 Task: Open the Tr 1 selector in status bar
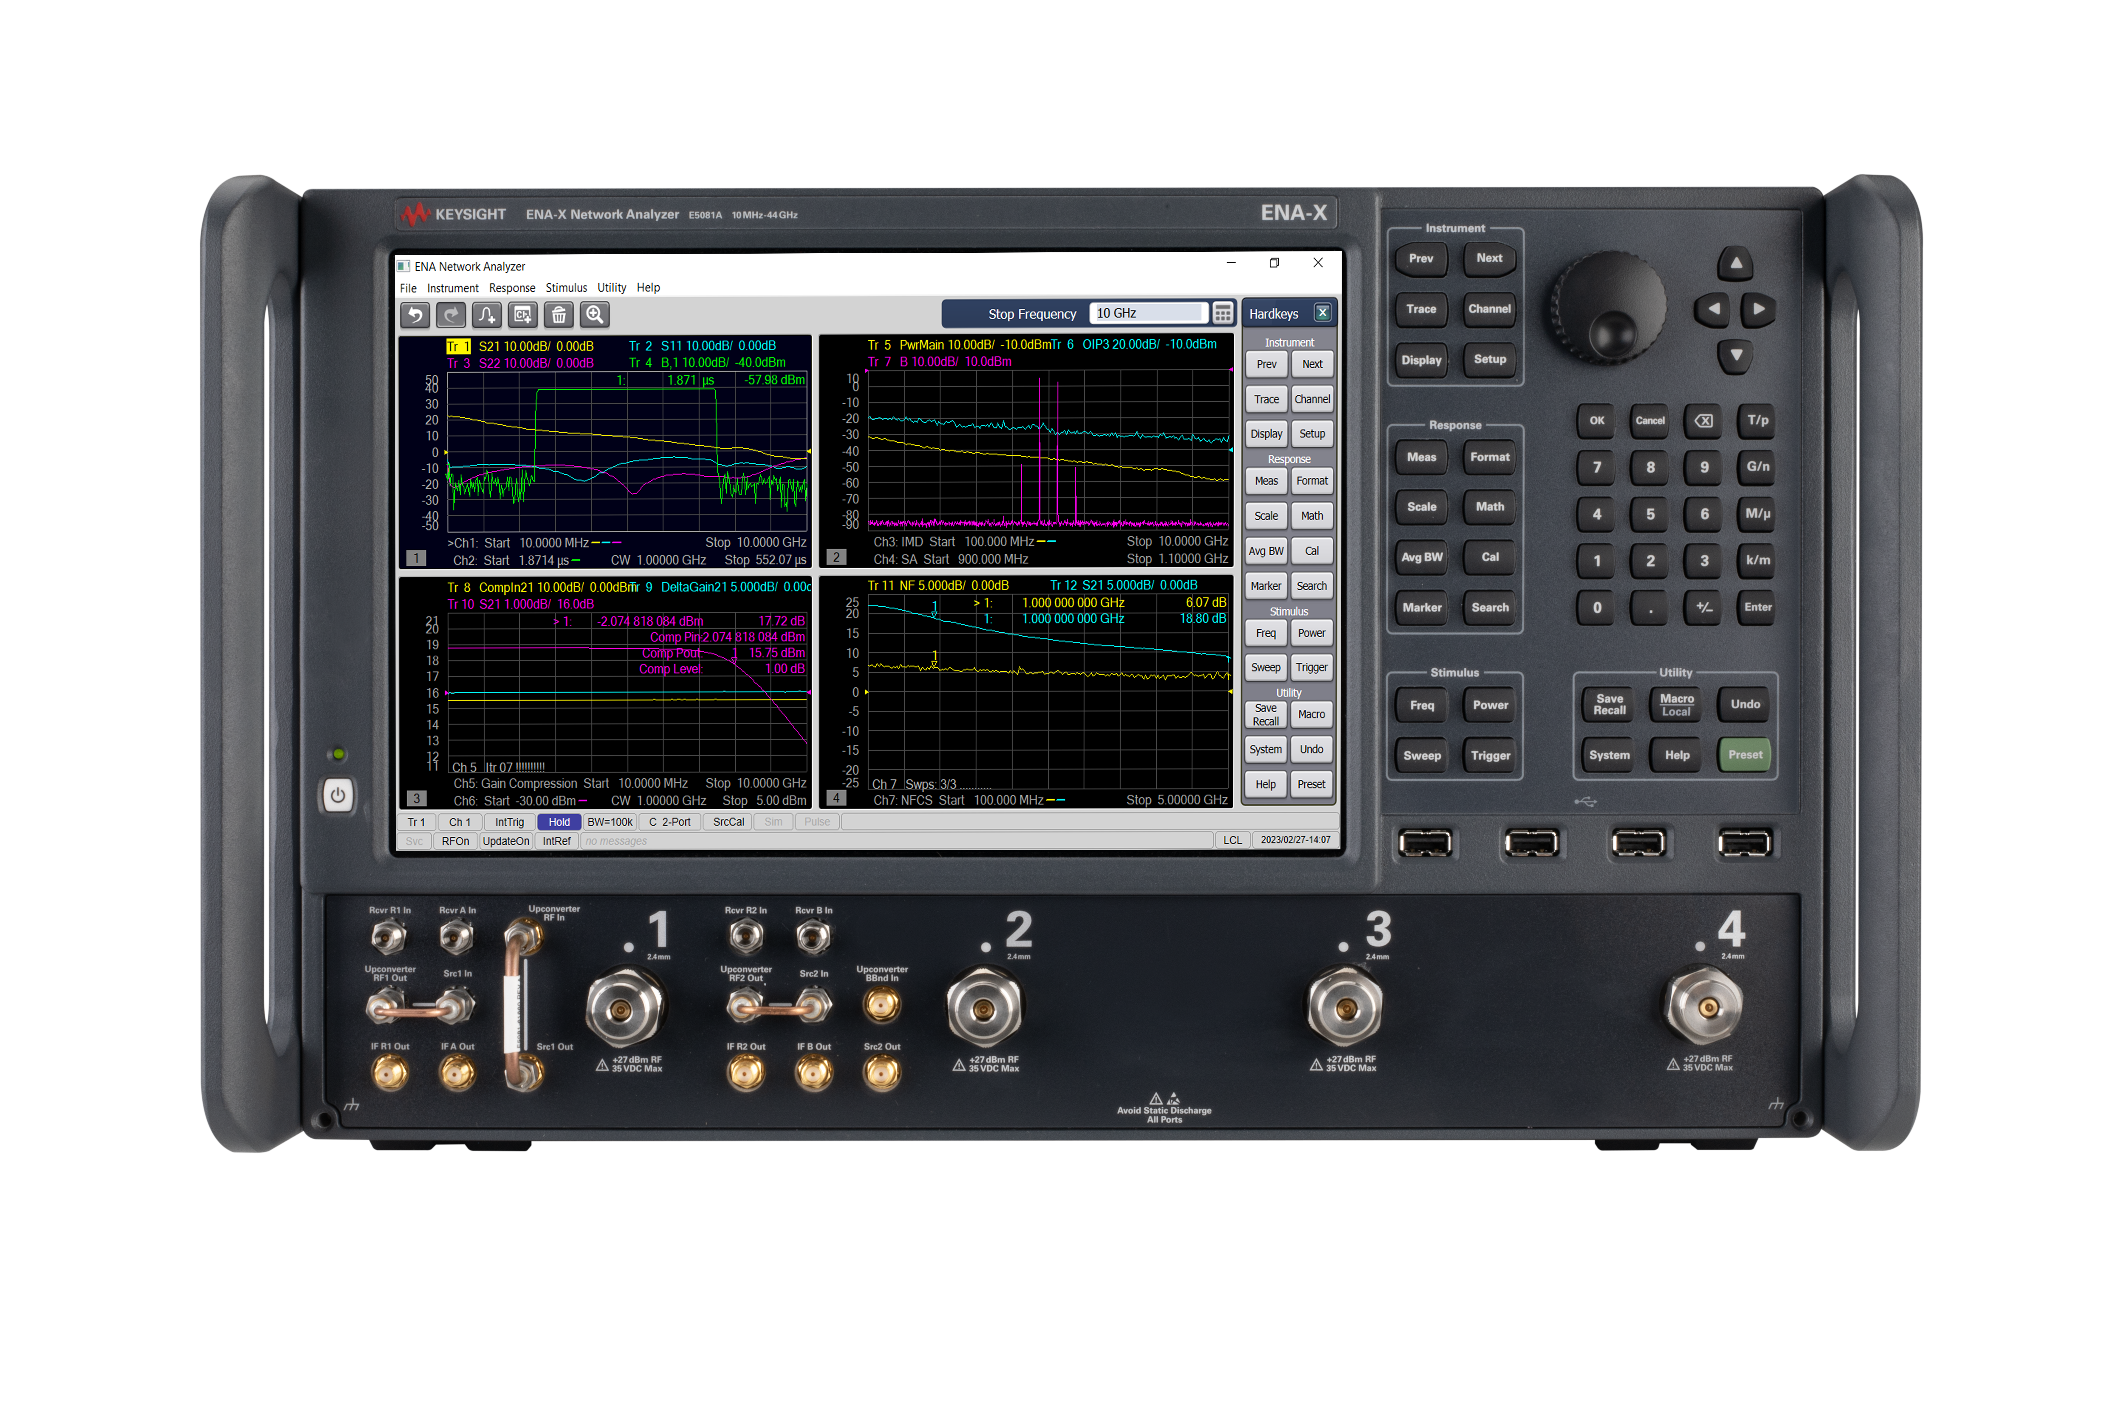click(x=416, y=822)
